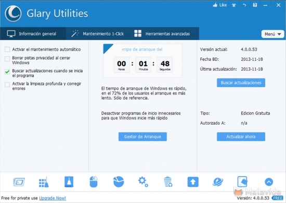Image resolution: width=286 pixels, height=203 pixels.
Task: Click the Like label in title bar
Action: 223,5
